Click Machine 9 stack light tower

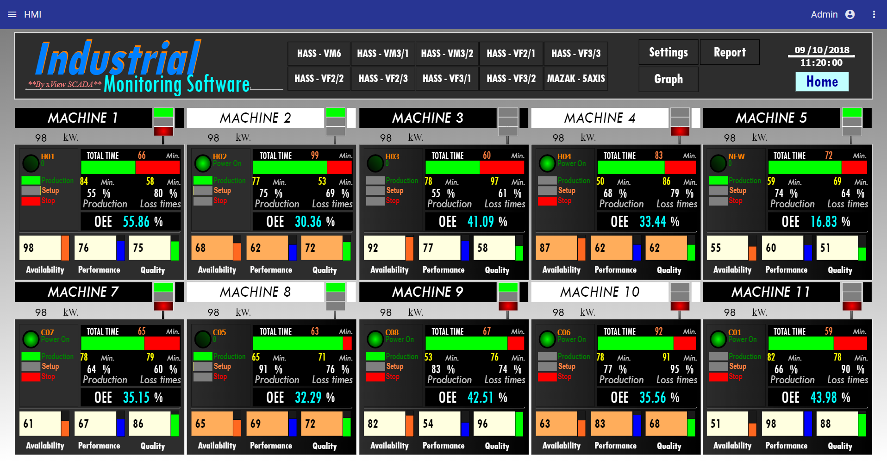(x=508, y=296)
